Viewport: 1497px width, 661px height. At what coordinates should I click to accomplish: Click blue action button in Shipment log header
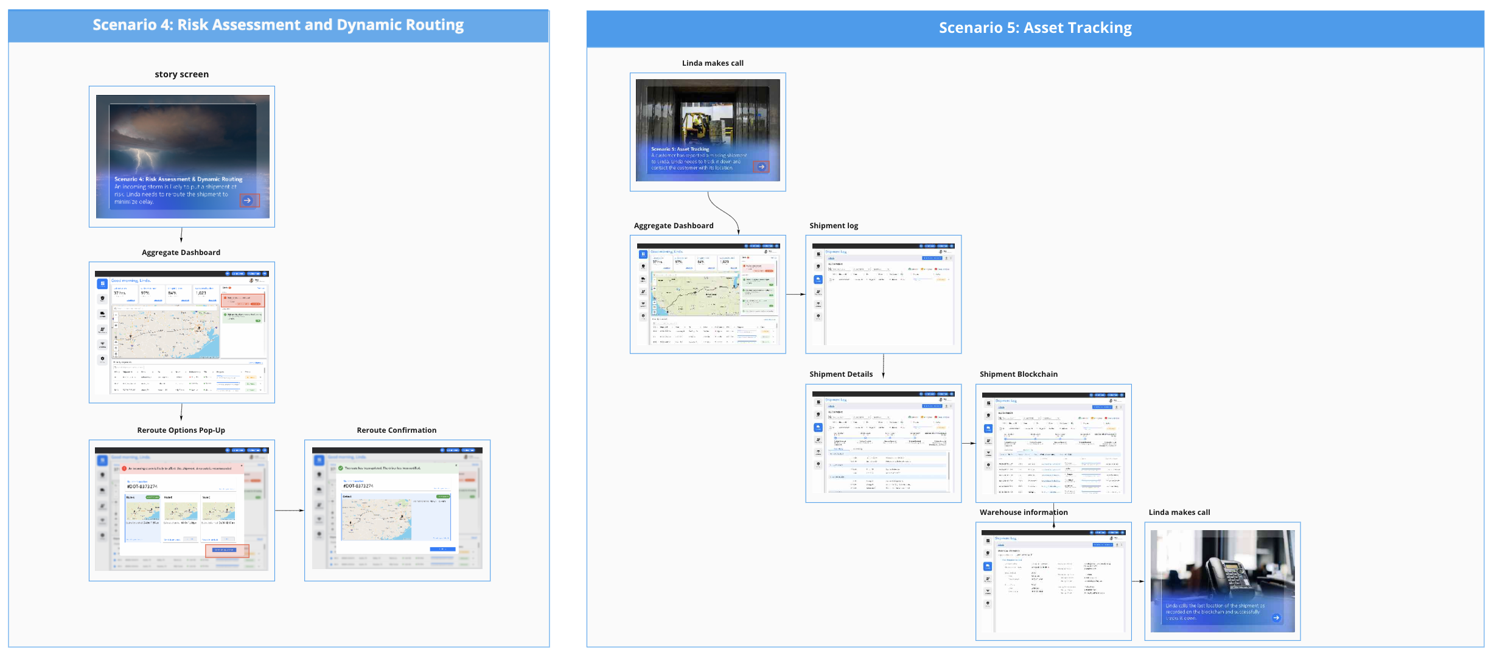coord(932,258)
